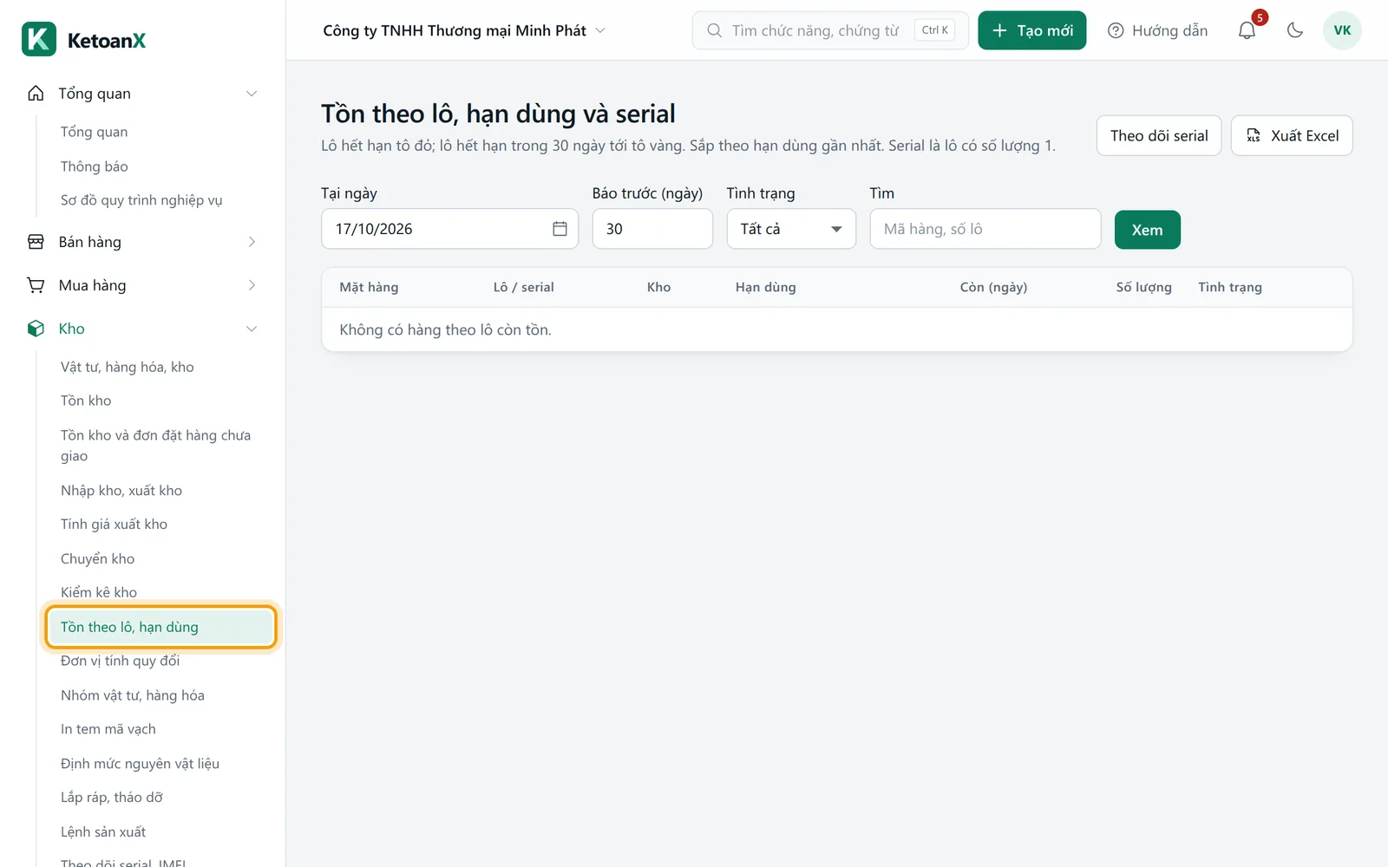
Task: Focus the Mã hàng, số lô search field
Action: point(985,229)
